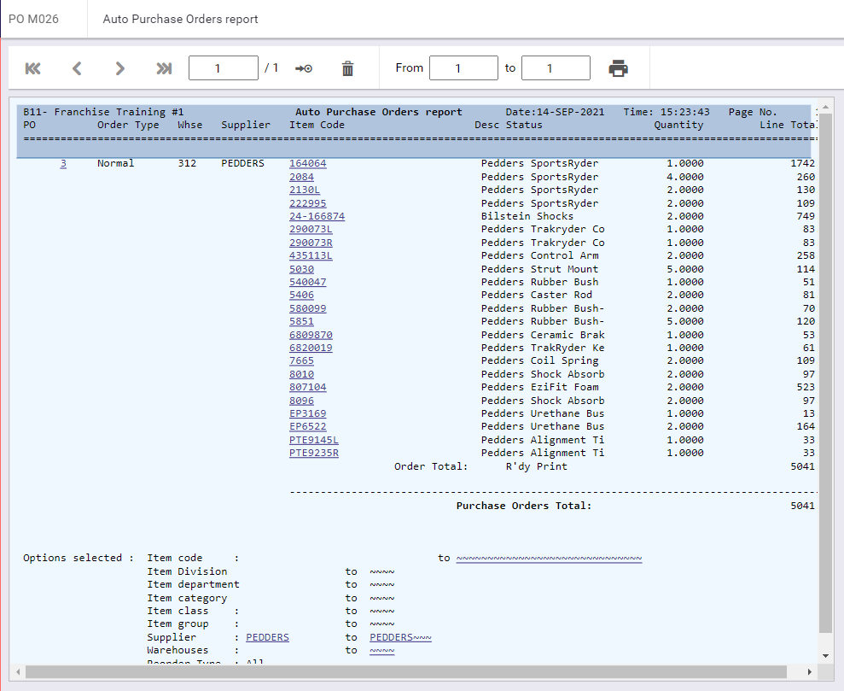844x691 pixels.
Task: Open item code 5030
Action: pyautogui.click(x=301, y=269)
